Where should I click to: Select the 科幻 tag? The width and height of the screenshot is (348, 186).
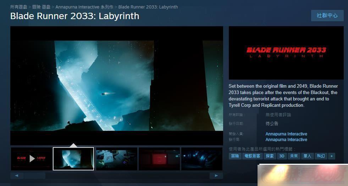[321, 156]
